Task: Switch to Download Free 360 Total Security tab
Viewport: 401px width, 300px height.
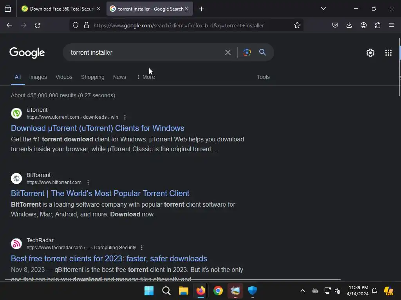Action: coord(61,9)
